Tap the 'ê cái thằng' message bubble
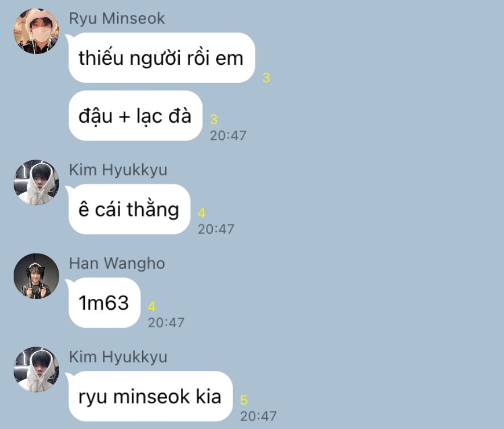 (129, 209)
